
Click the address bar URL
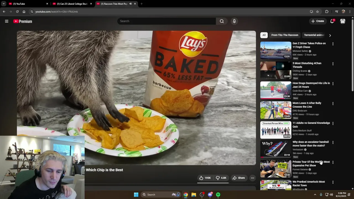[57, 12]
